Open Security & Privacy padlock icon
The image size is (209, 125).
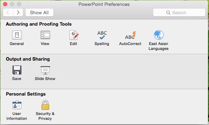point(45,105)
